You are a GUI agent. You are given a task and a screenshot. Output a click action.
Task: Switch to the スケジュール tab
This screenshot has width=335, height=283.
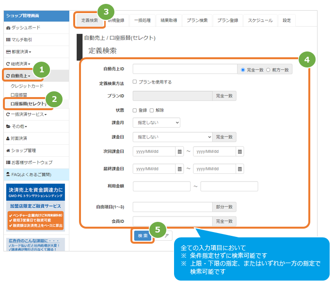(x=260, y=20)
